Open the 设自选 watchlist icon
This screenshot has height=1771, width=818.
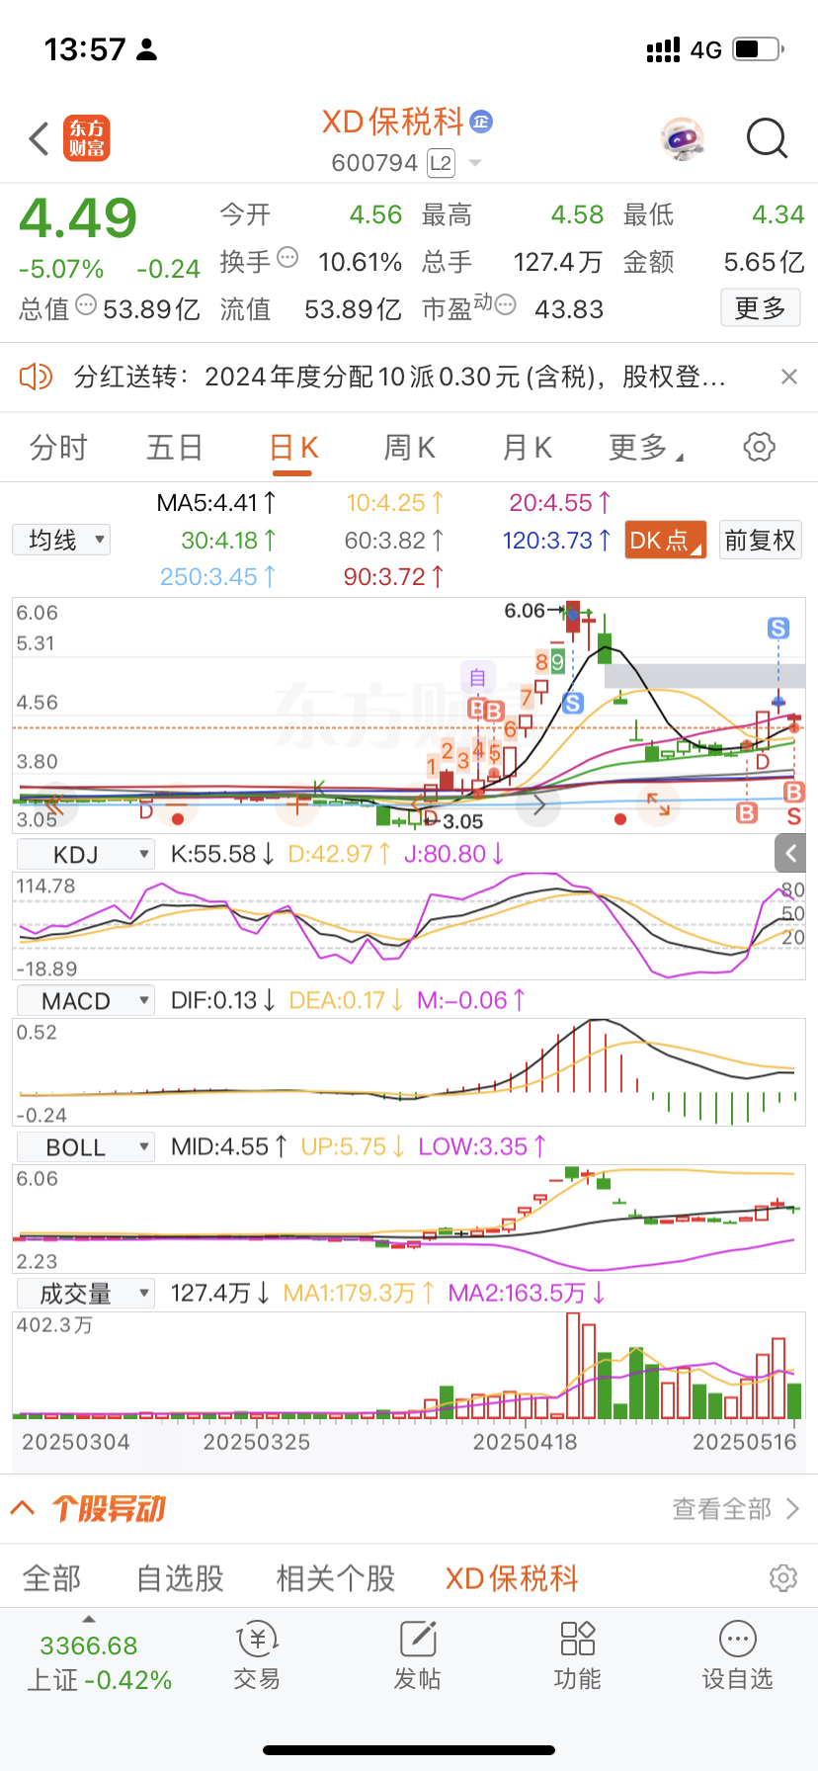(738, 1657)
